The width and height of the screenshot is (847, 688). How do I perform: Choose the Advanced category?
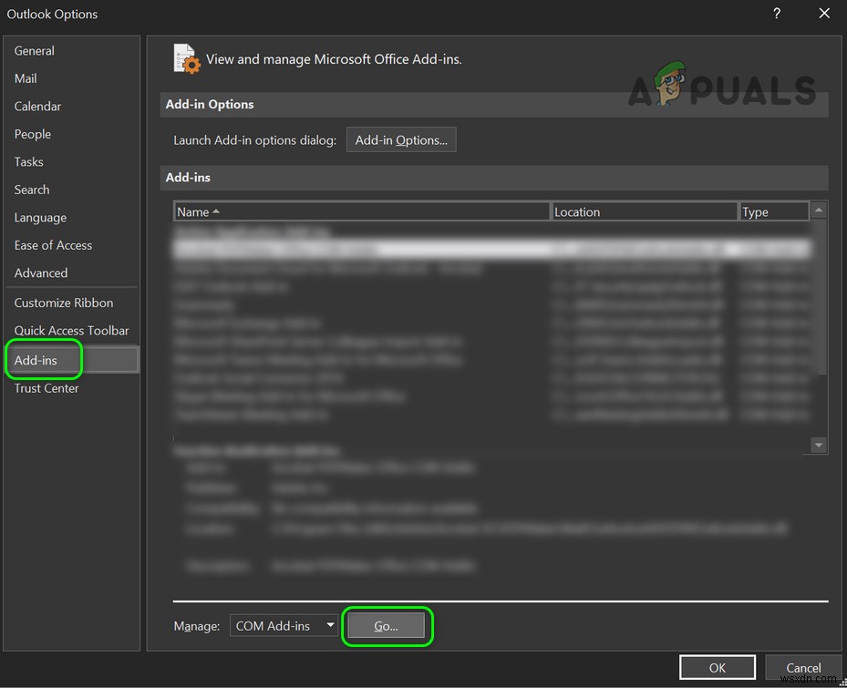(x=40, y=273)
